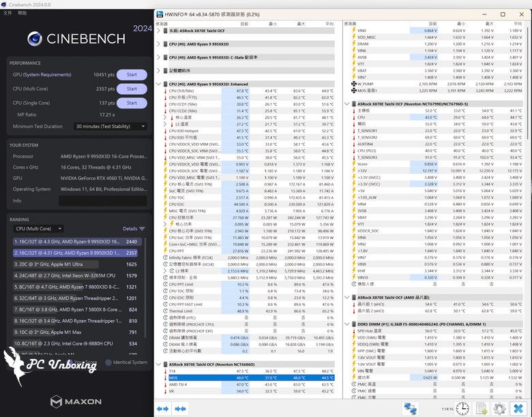This screenshot has width=532, height=417.
Task: Collapse ASRock X870E (AMD 晶片組) group
Action: (346, 297)
